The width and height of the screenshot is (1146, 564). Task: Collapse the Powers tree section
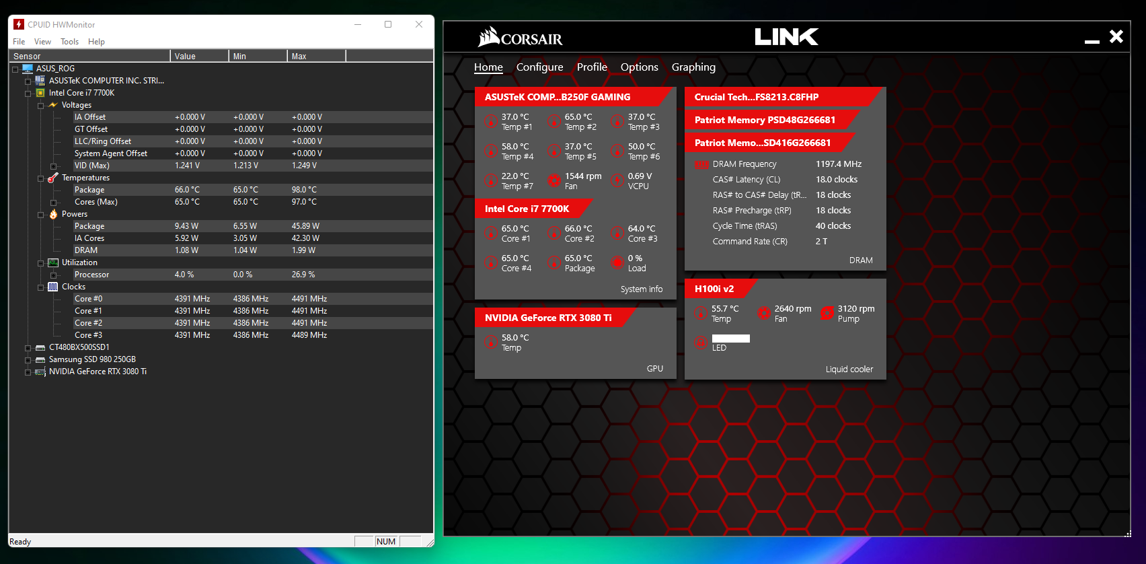point(41,215)
